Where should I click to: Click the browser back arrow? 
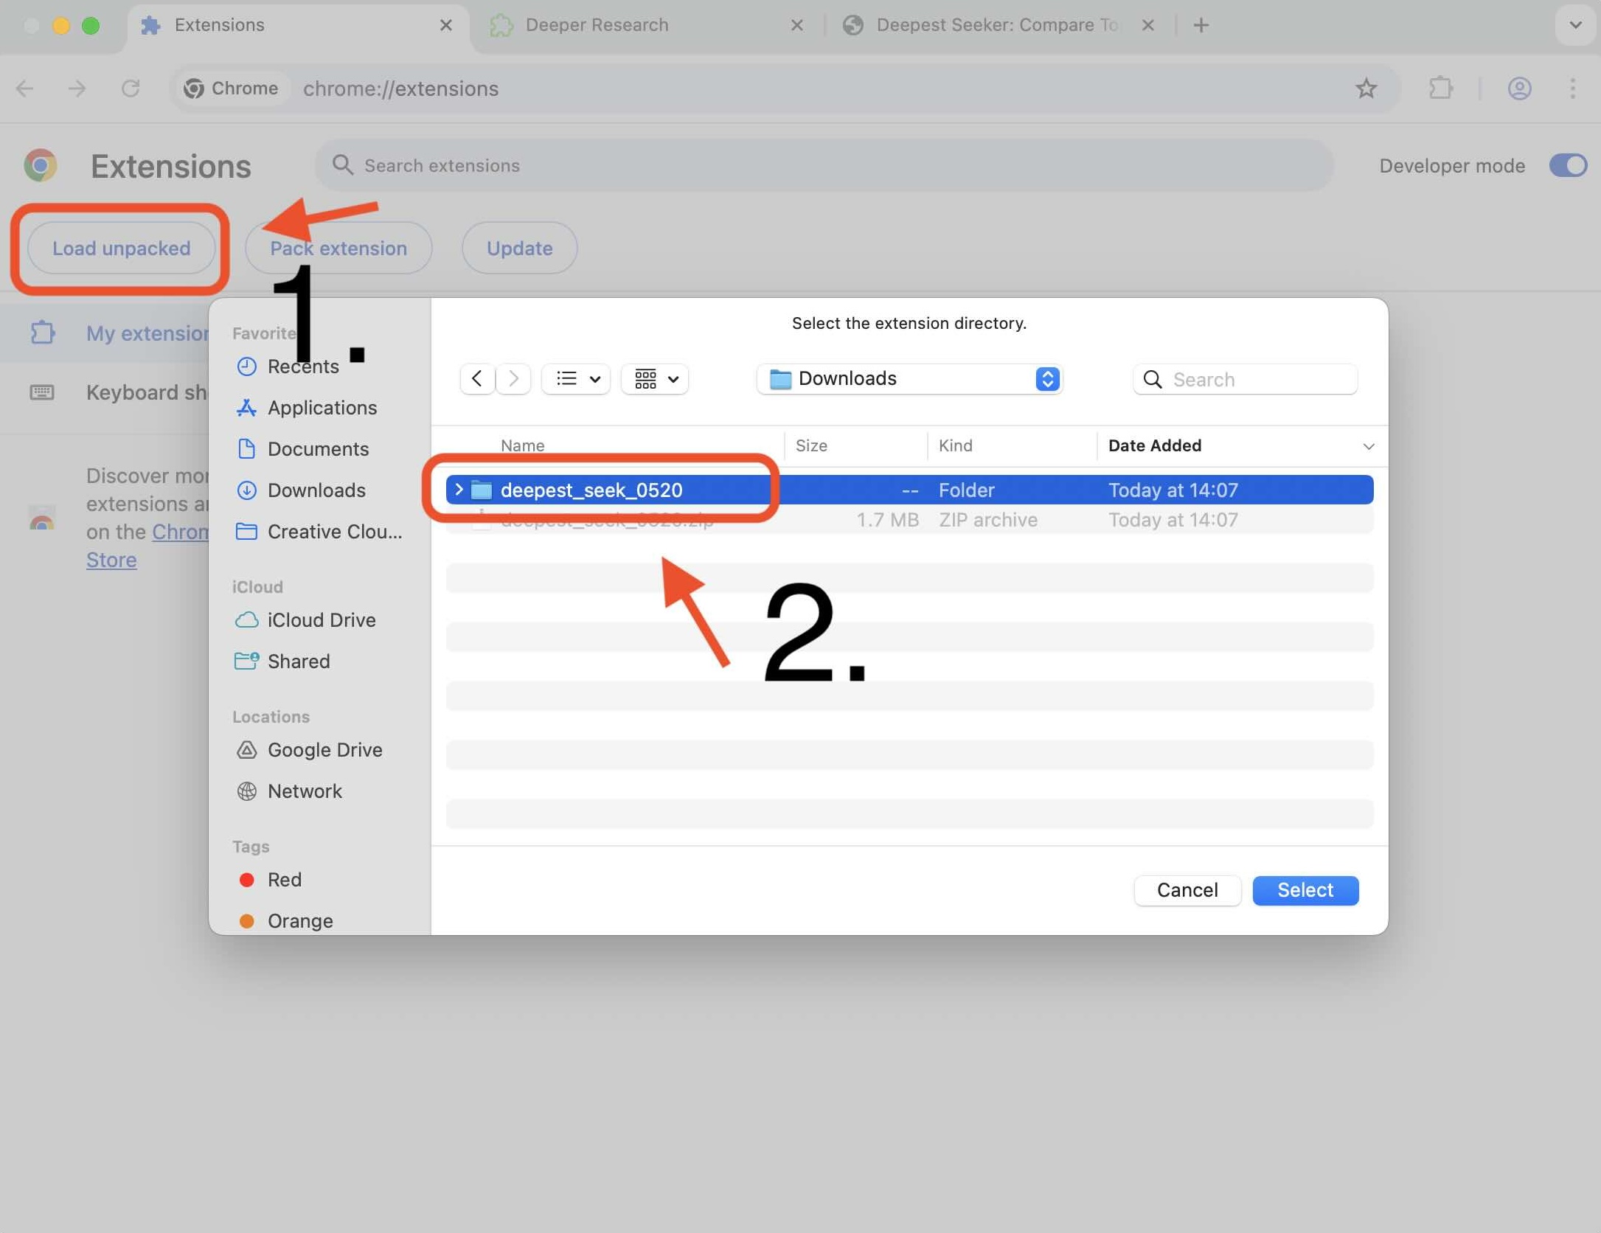click(25, 88)
